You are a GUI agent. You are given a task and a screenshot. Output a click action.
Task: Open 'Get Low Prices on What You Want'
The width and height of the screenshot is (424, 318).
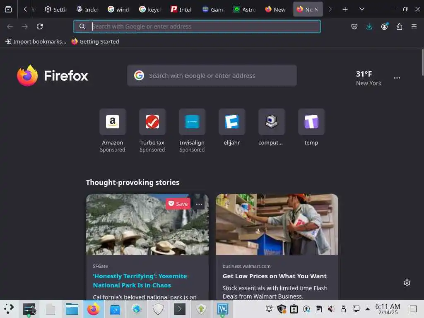pos(275,276)
